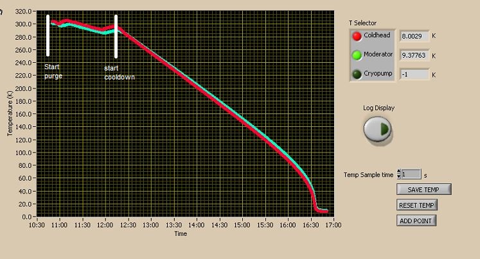Click the white start cooldown marker line
The height and width of the screenshot is (259, 480).
point(116,37)
